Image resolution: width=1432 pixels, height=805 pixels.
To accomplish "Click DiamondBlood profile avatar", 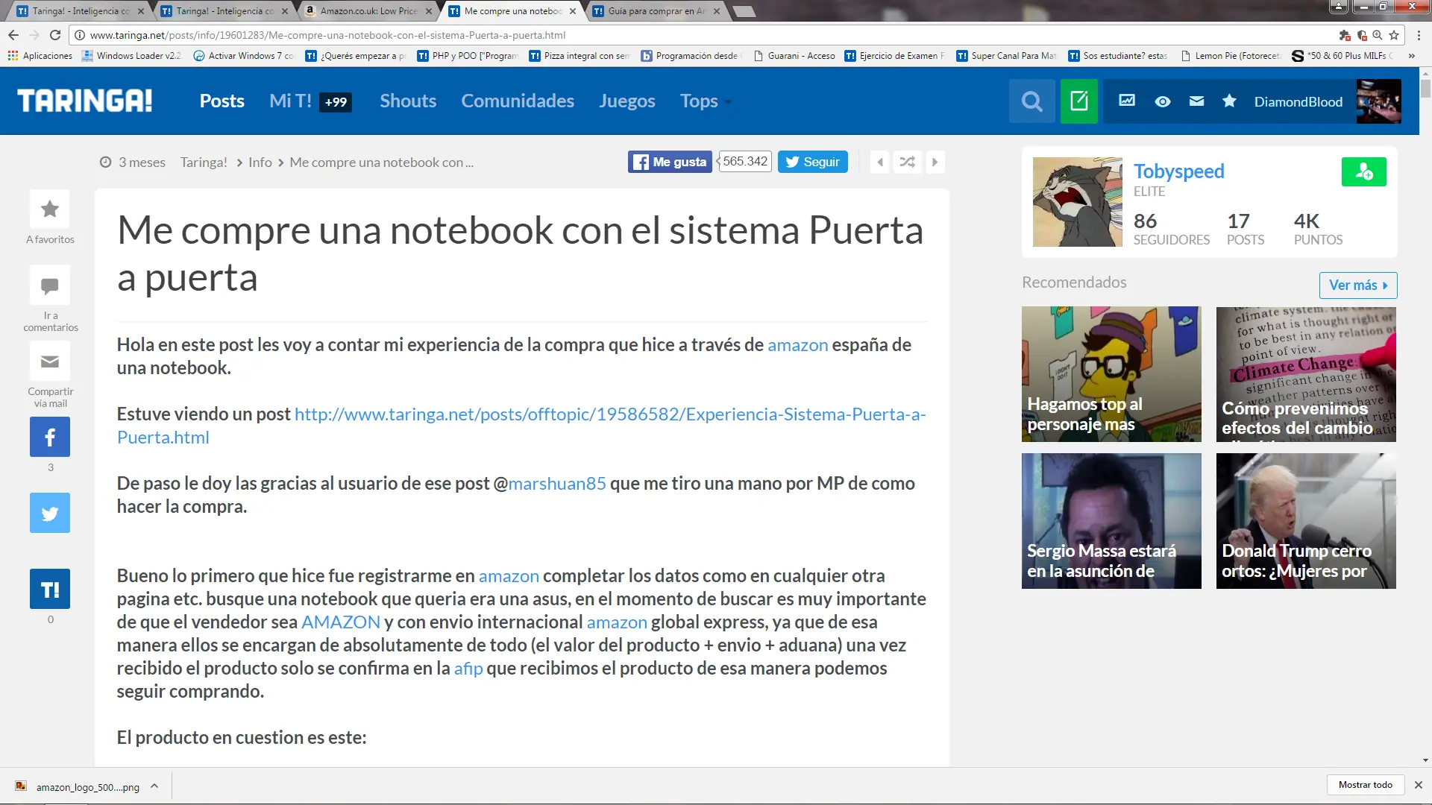I will 1378,101.
